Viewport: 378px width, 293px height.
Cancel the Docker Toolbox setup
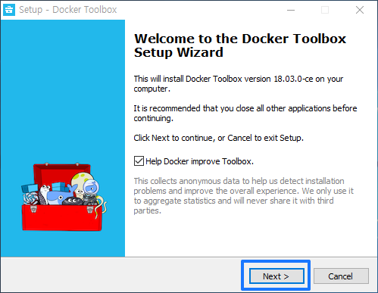point(341,276)
